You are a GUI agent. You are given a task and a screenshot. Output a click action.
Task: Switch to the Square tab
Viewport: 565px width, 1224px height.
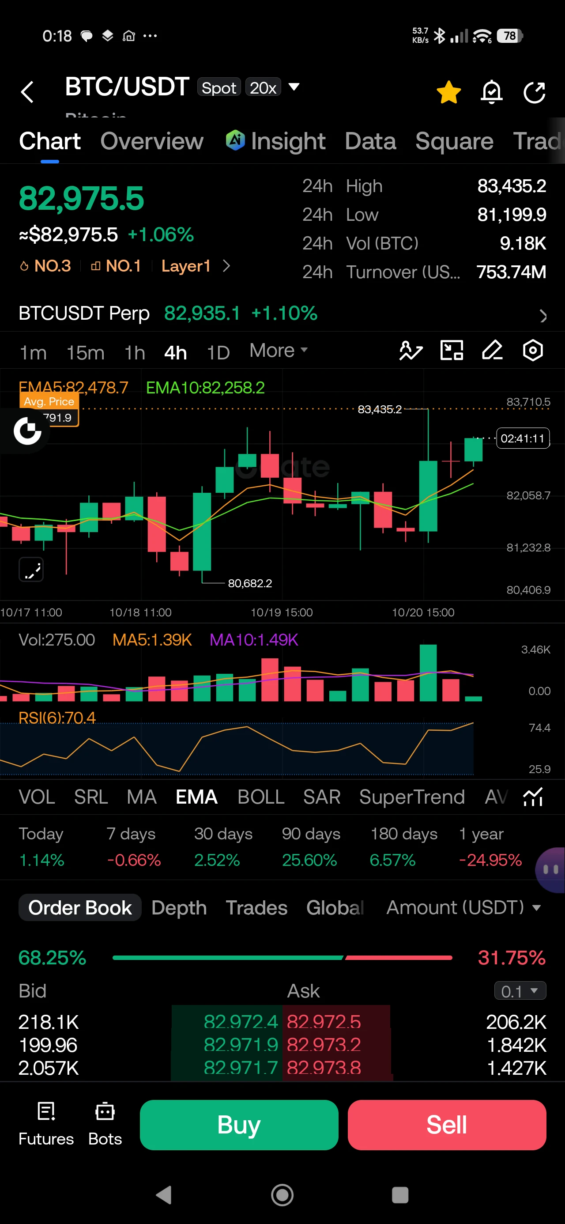454,141
